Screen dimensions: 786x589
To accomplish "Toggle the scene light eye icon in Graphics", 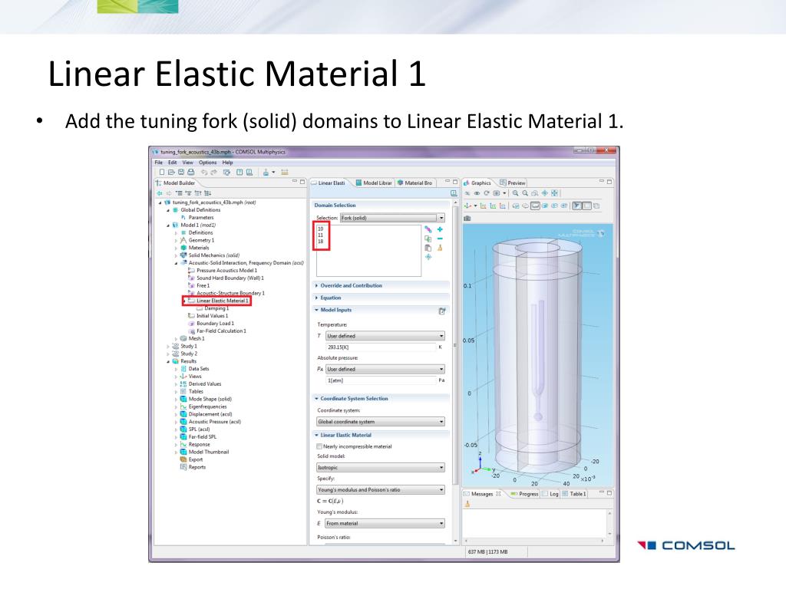I will [477, 192].
